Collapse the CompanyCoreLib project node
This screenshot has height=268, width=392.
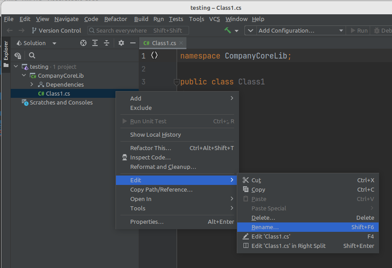24,75
